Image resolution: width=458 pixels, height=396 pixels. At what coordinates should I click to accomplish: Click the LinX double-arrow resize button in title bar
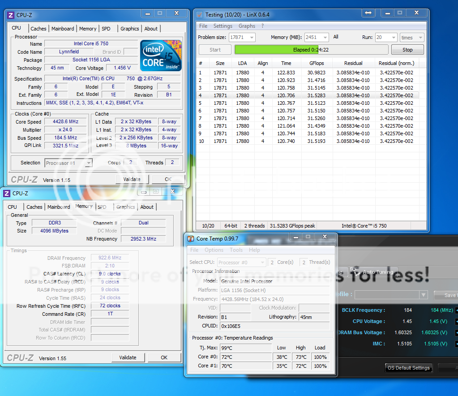coord(368,13)
